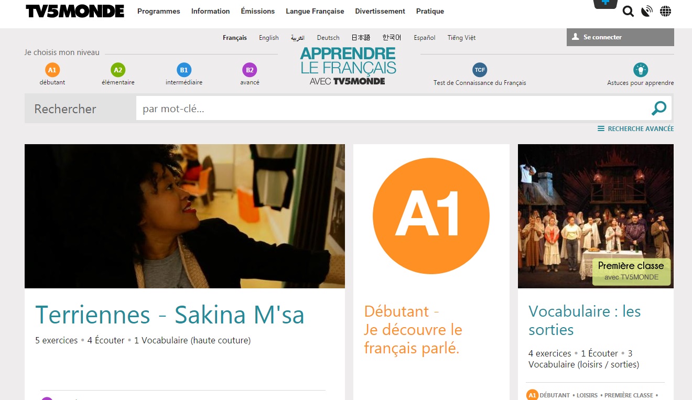Click '5 exercices • 4 Écouter' text line
Screen dimensions: 692x400
pos(143,340)
